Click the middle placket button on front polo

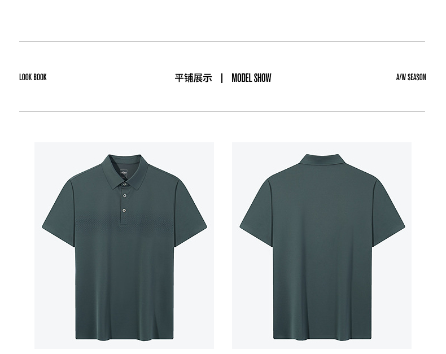(x=125, y=196)
